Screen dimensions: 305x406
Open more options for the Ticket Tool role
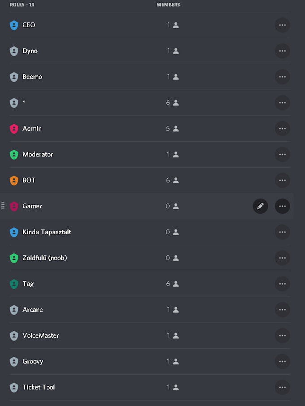(x=283, y=387)
